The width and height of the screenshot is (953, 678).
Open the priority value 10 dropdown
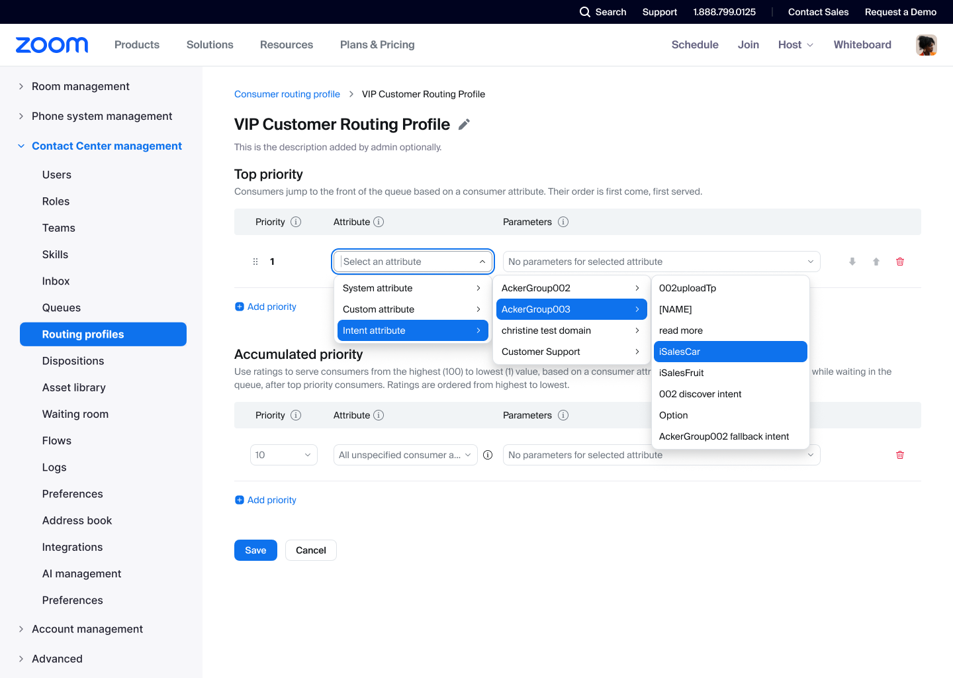tap(284, 455)
